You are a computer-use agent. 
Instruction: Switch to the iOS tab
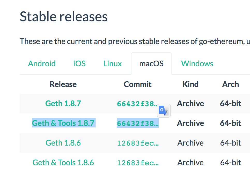(79, 63)
